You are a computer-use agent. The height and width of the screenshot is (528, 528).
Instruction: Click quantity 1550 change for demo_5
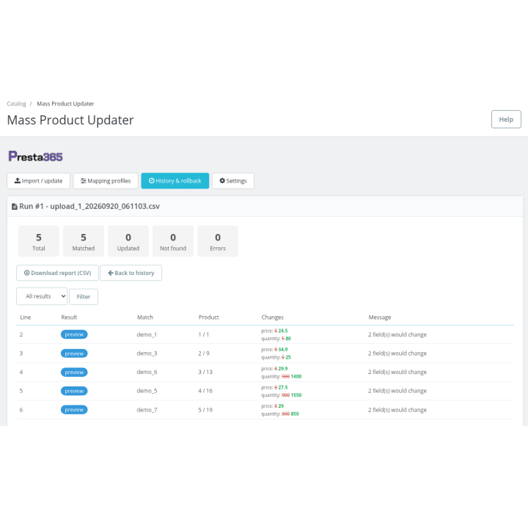296,395
